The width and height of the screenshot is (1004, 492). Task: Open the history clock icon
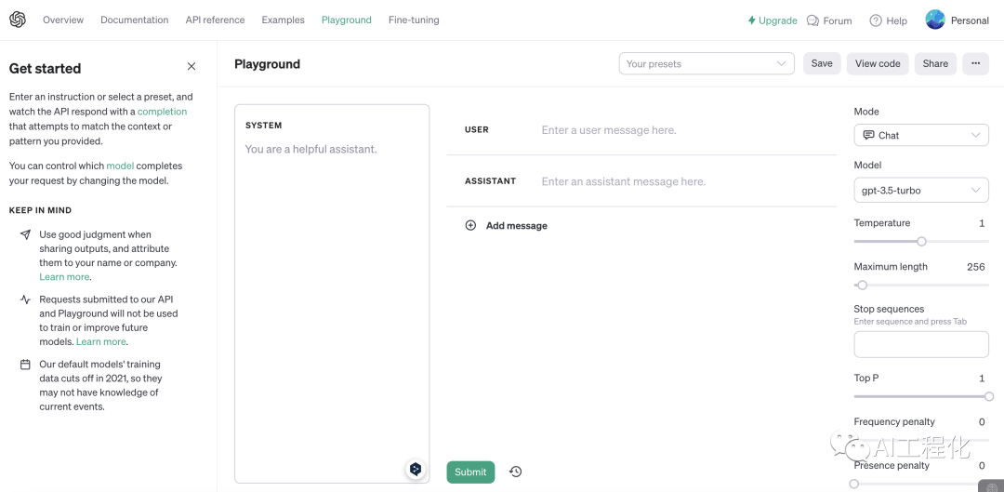point(516,472)
